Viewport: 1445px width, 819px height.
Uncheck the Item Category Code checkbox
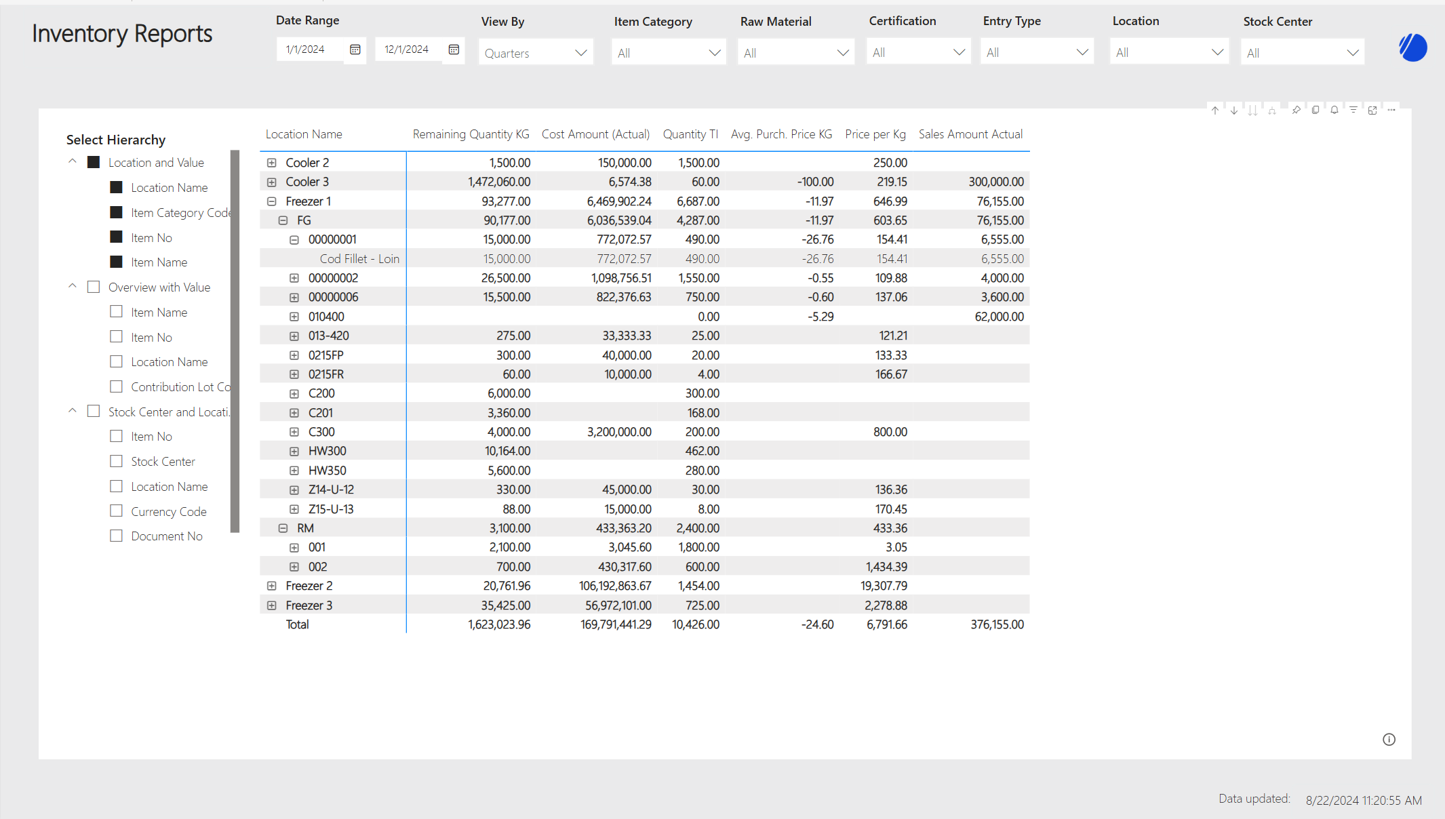[117, 212]
